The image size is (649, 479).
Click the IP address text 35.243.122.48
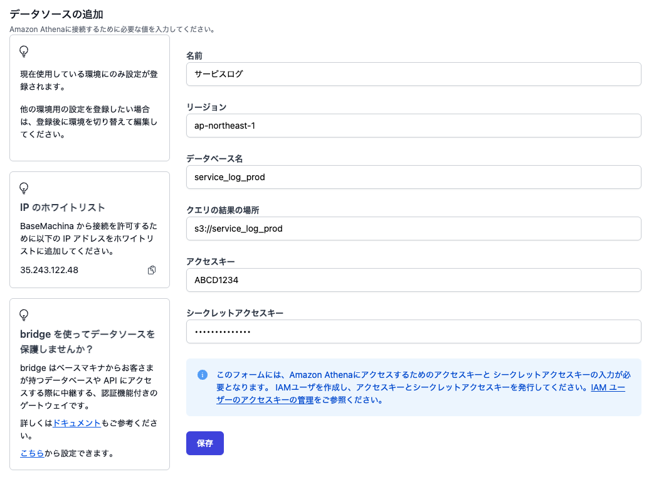[x=50, y=270]
